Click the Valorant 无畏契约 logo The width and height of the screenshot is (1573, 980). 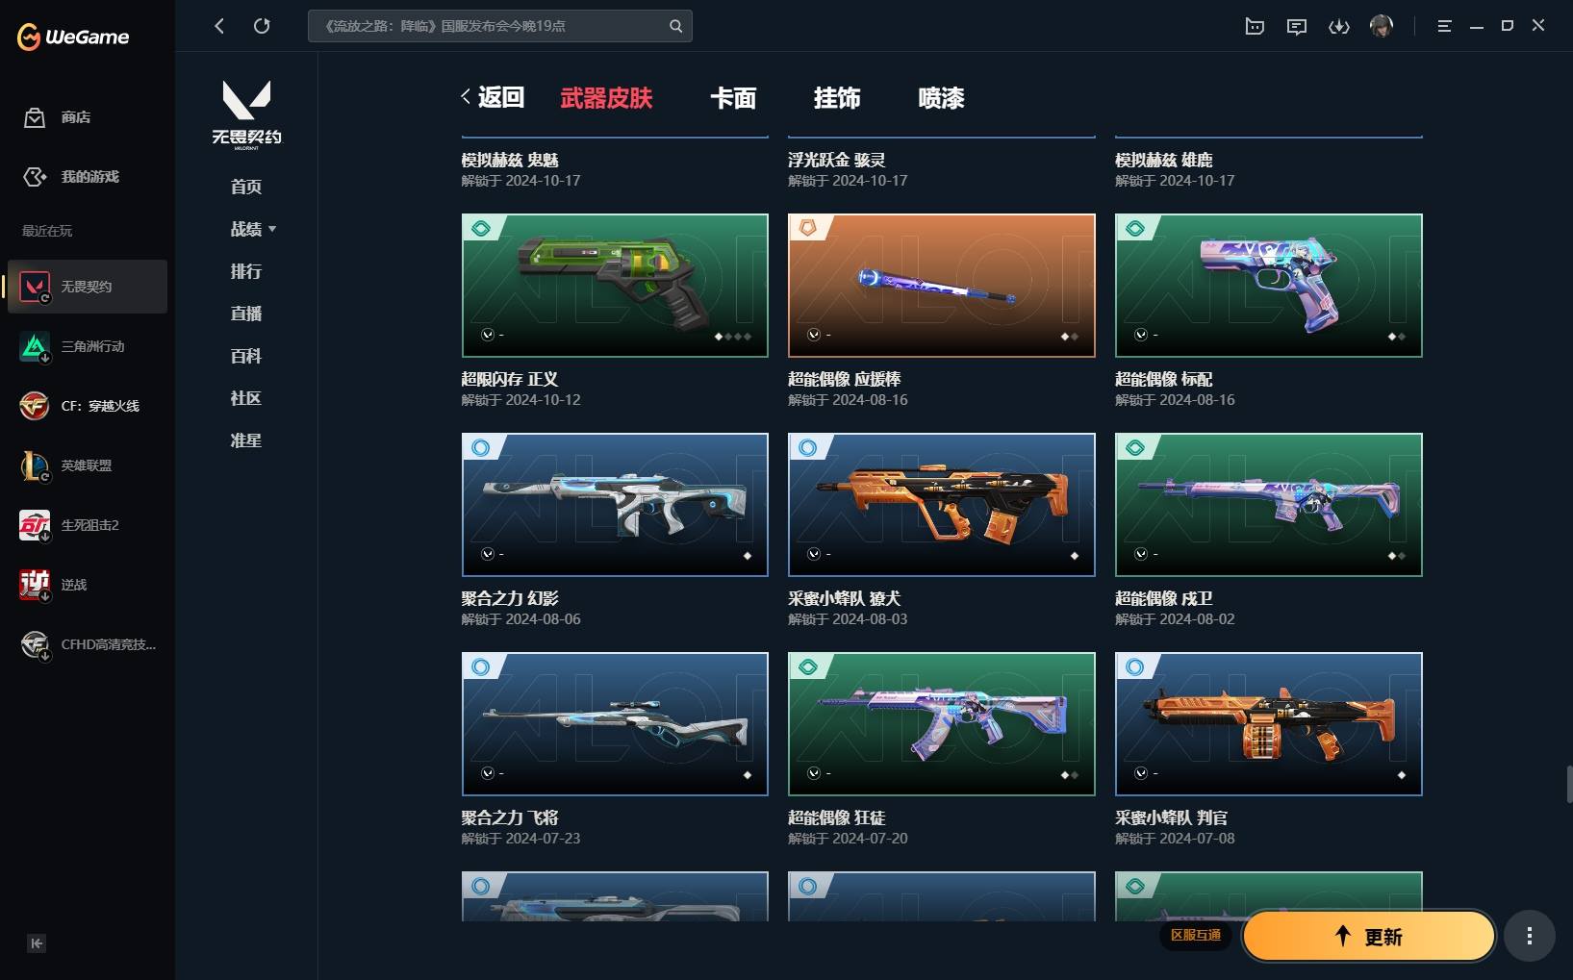246,114
